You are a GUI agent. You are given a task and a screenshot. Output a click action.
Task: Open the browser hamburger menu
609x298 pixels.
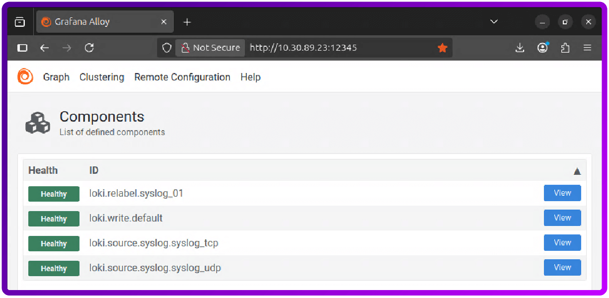pos(588,48)
